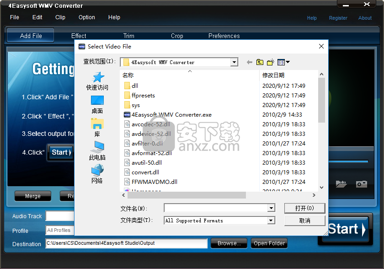Open the Preferences toolbar item
This screenshot has height=269, width=384.
[224, 36]
